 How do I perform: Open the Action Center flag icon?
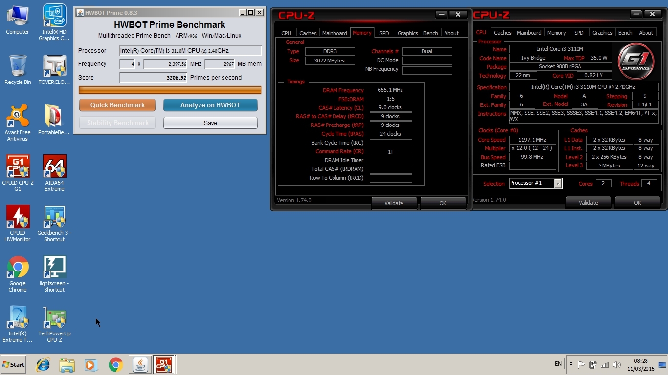(581, 365)
